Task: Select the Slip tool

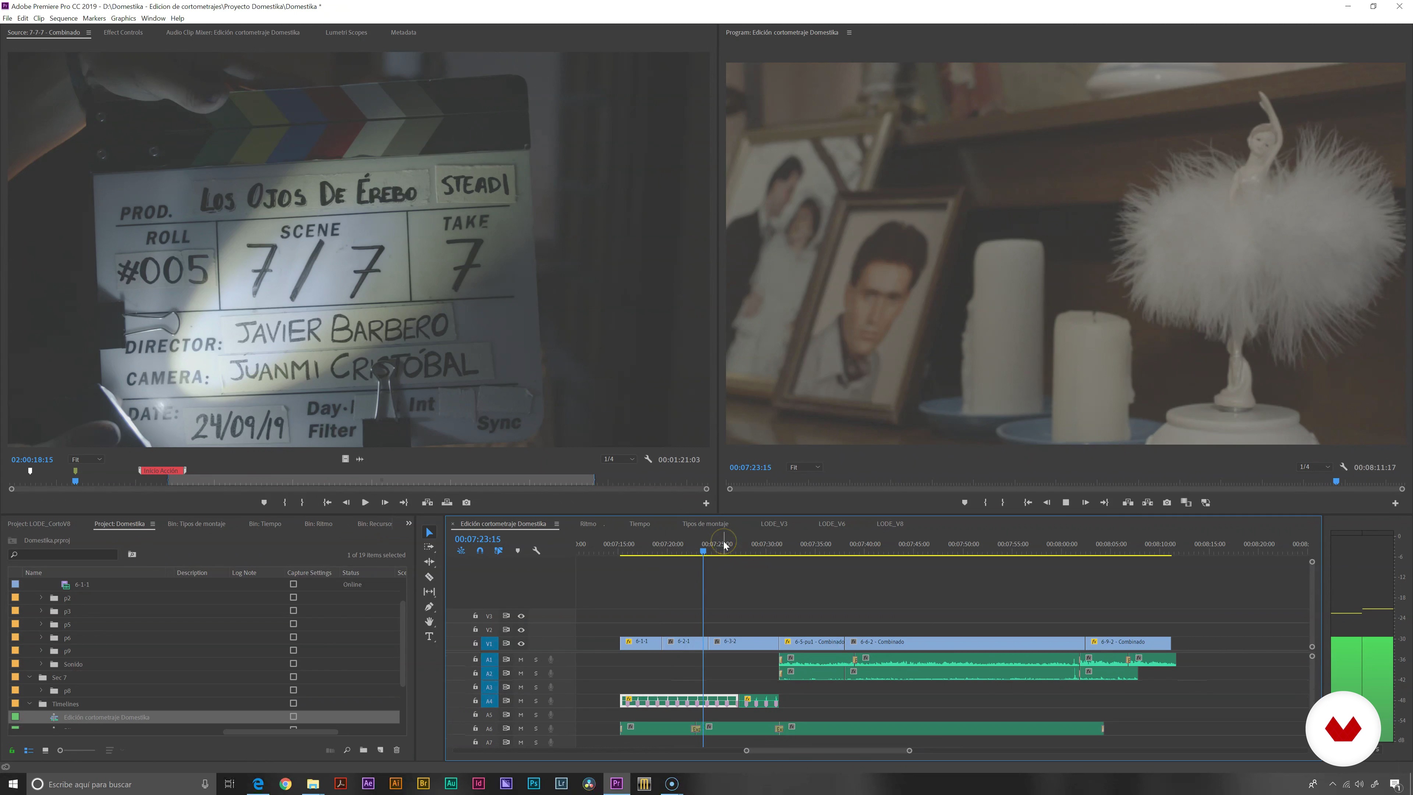Action: tap(429, 591)
